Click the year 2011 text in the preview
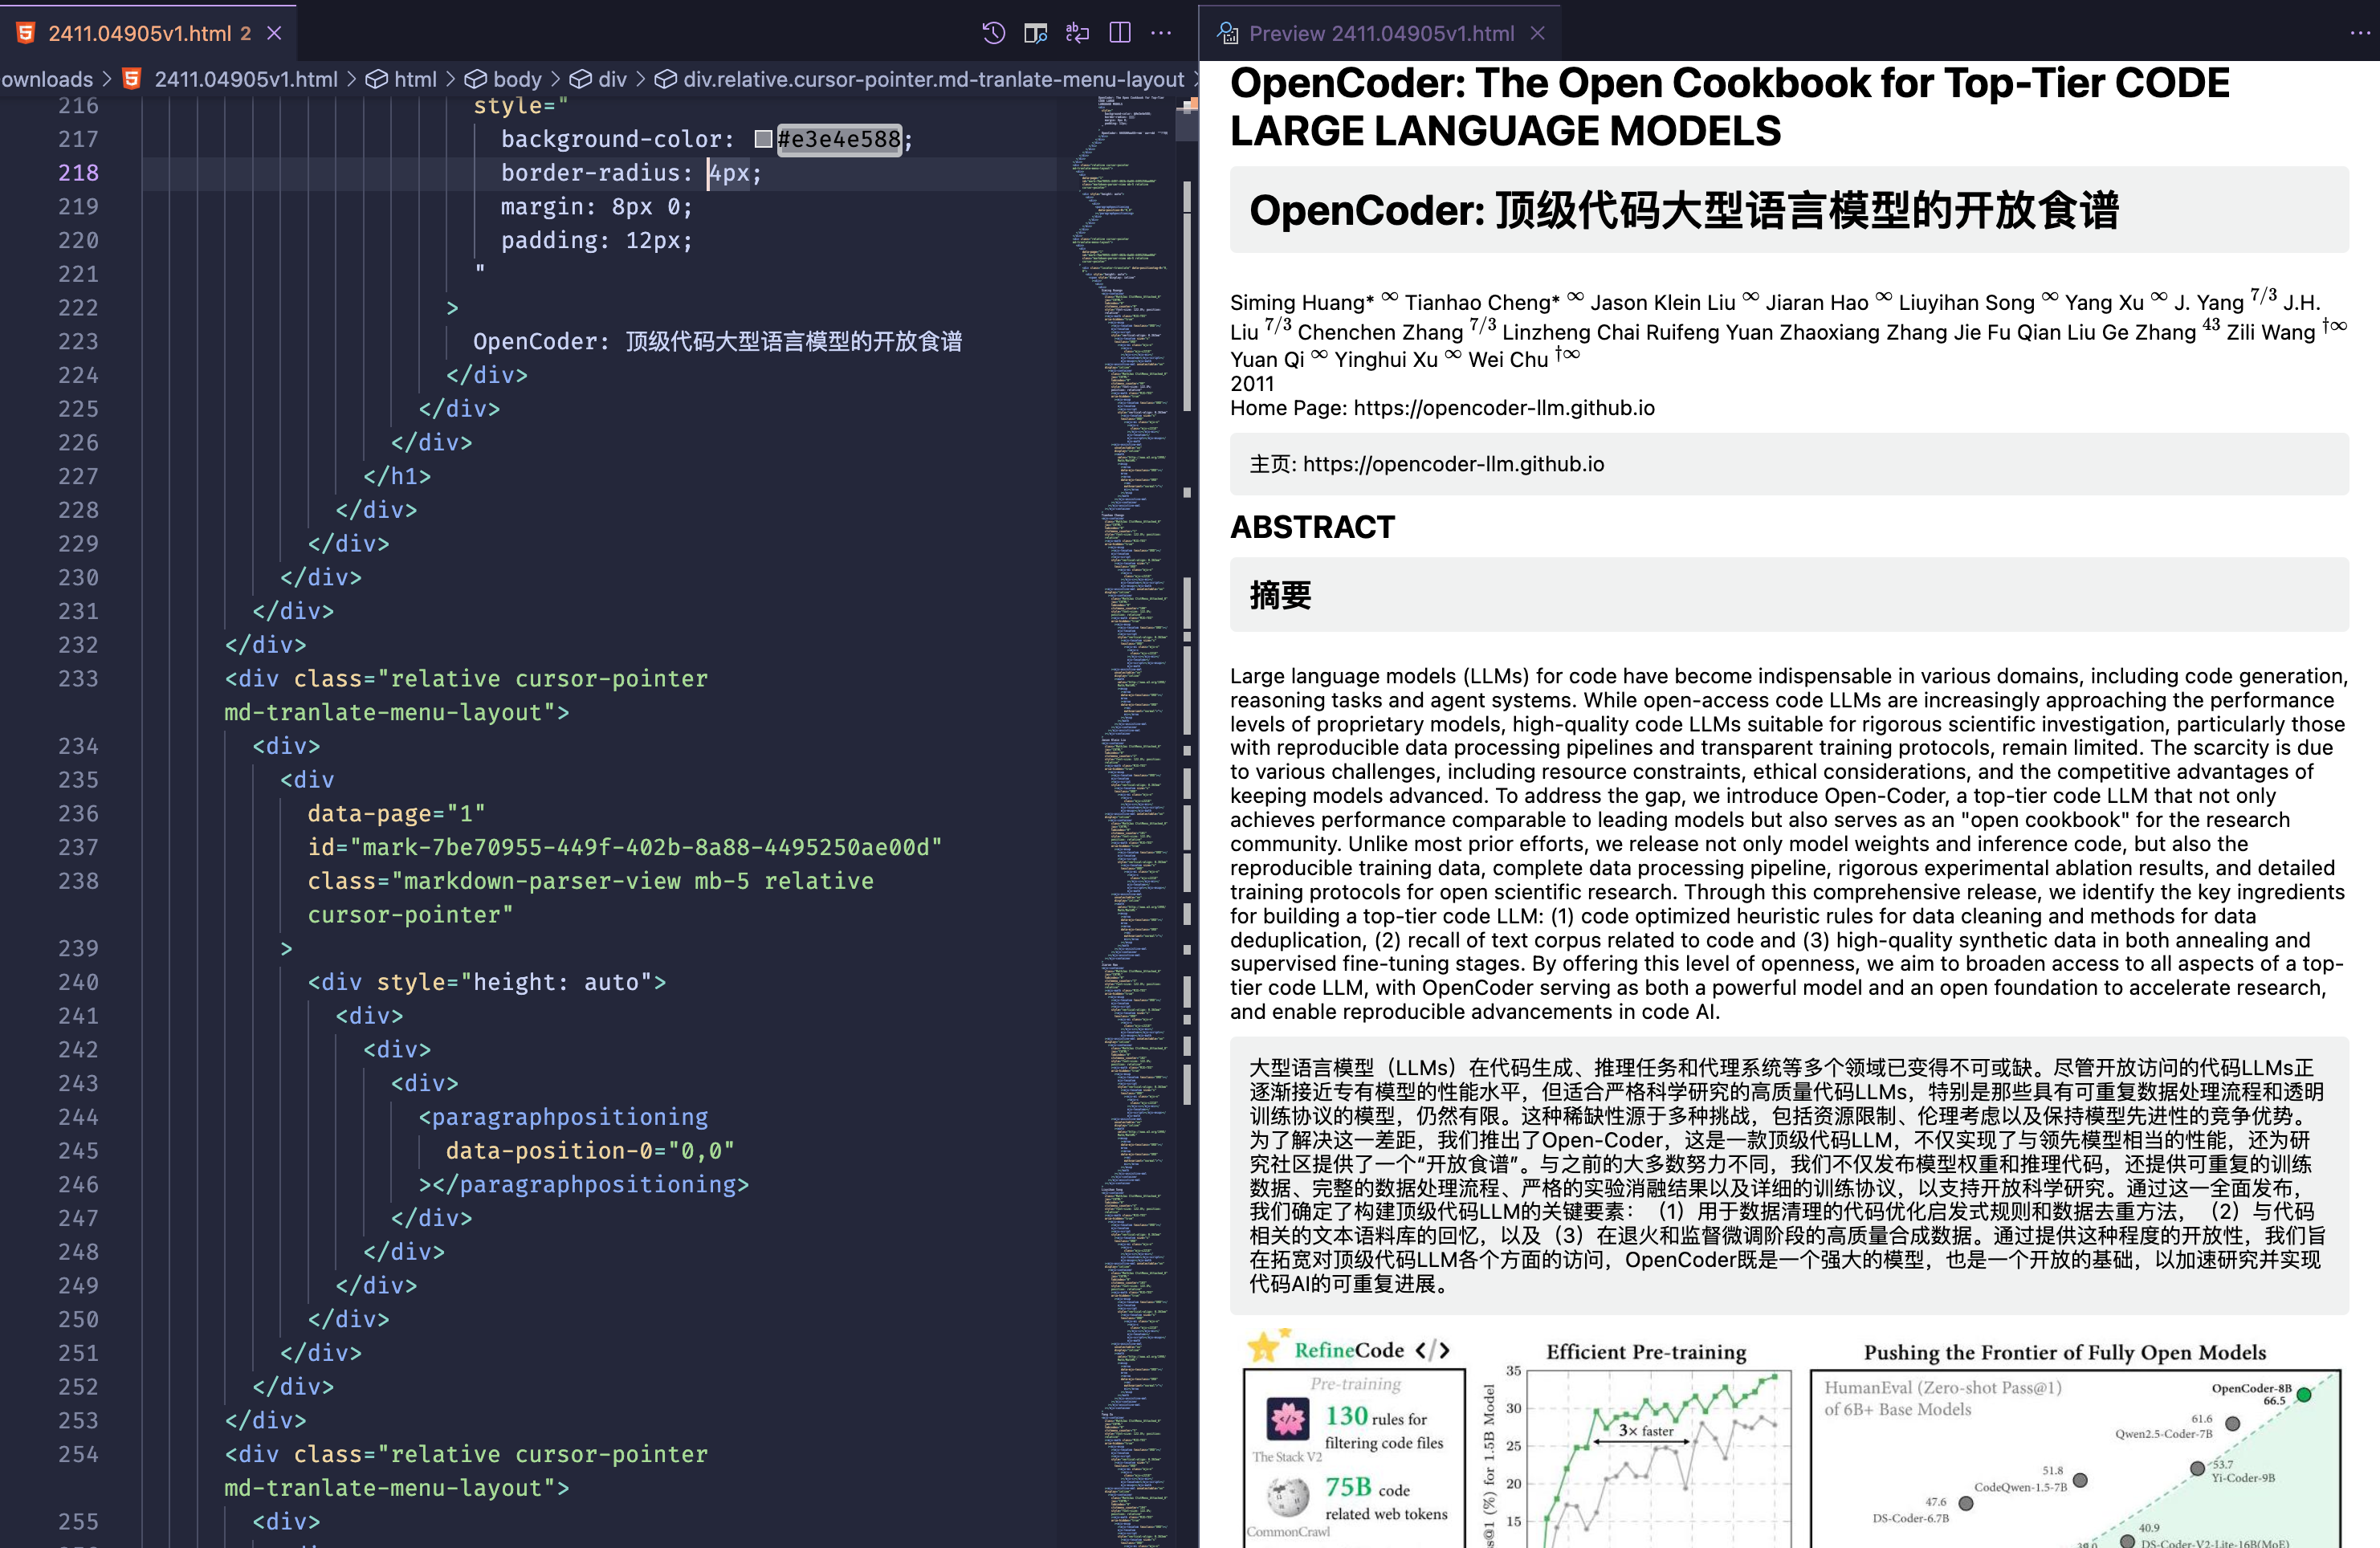The width and height of the screenshot is (2380, 1548). (x=1252, y=384)
